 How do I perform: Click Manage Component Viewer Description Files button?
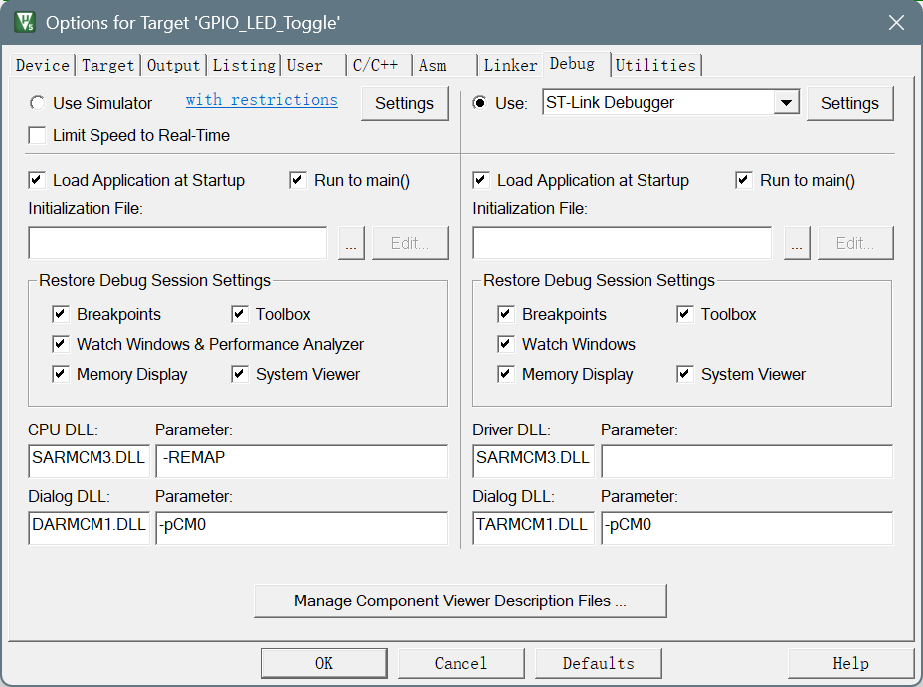[461, 601]
